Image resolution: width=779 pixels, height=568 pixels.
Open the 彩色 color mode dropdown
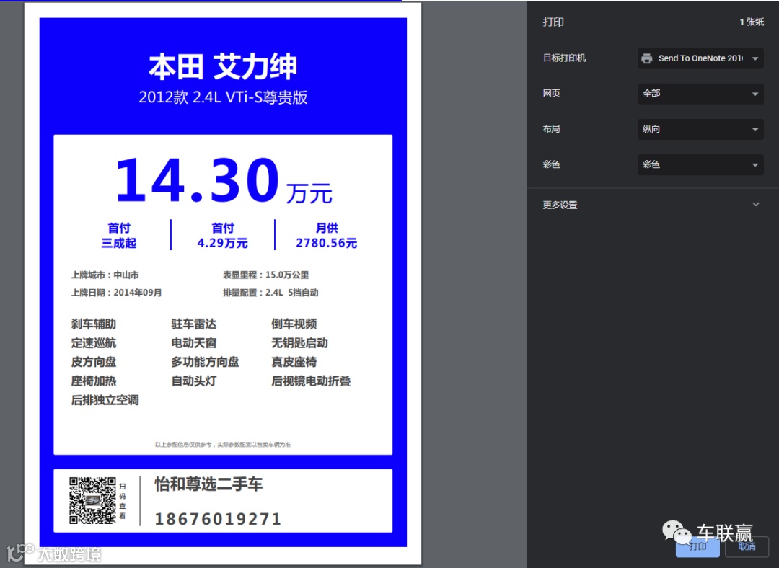[x=700, y=164]
